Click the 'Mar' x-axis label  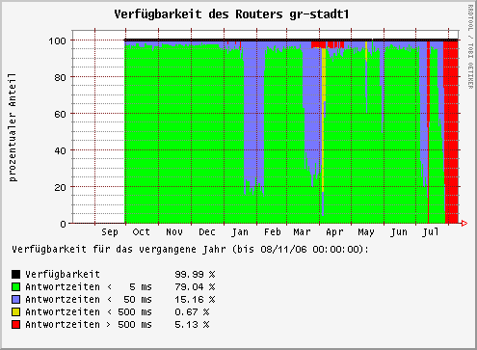[302, 232]
